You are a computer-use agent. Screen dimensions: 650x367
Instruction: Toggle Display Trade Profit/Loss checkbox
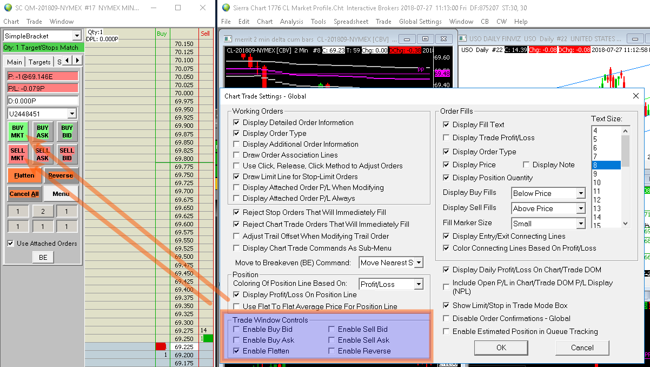pos(446,137)
